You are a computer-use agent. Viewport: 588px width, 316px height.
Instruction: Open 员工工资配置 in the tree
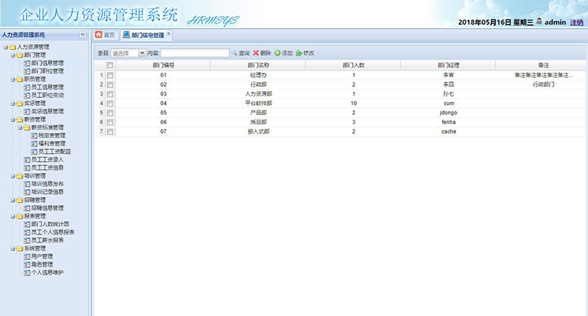(54, 152)
